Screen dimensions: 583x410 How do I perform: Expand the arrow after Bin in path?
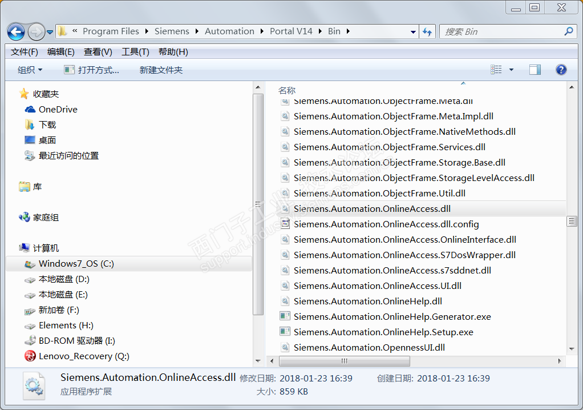pyautogui.click(x=348, y=31)
